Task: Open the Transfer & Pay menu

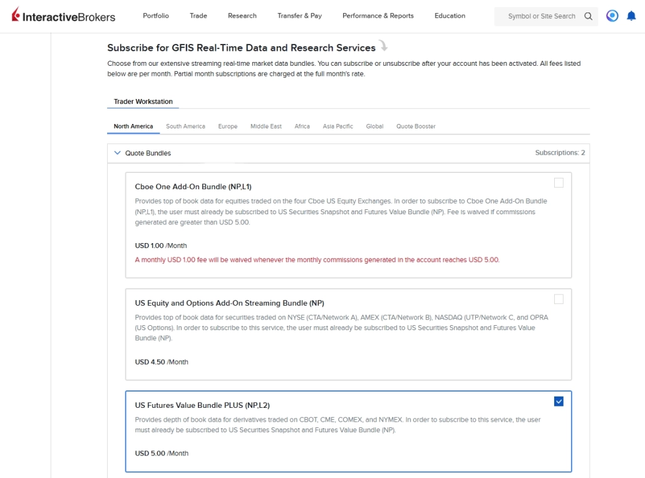Action: (x=299, y=16)
